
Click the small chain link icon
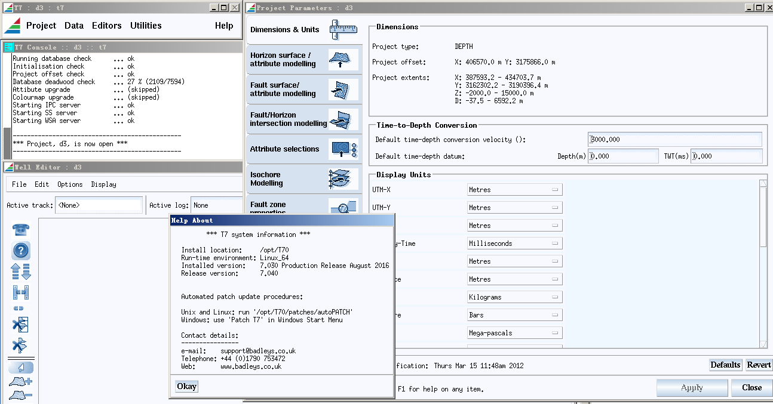[19, 309]
